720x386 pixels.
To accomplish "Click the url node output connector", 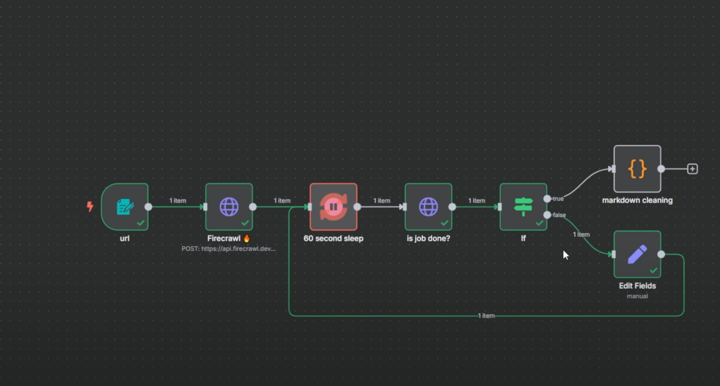I will click(x=148, y=207).
